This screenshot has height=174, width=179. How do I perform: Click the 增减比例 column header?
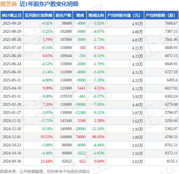(96, 15)
